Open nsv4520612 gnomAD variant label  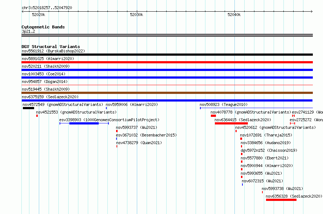point(275,127)
